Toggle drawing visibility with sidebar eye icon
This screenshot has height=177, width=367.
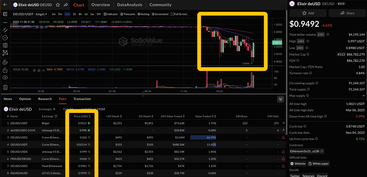5,78
